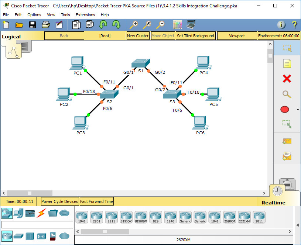The image size is (301, 245).
Task: Open the File menu
Action: tap(6, 15)
